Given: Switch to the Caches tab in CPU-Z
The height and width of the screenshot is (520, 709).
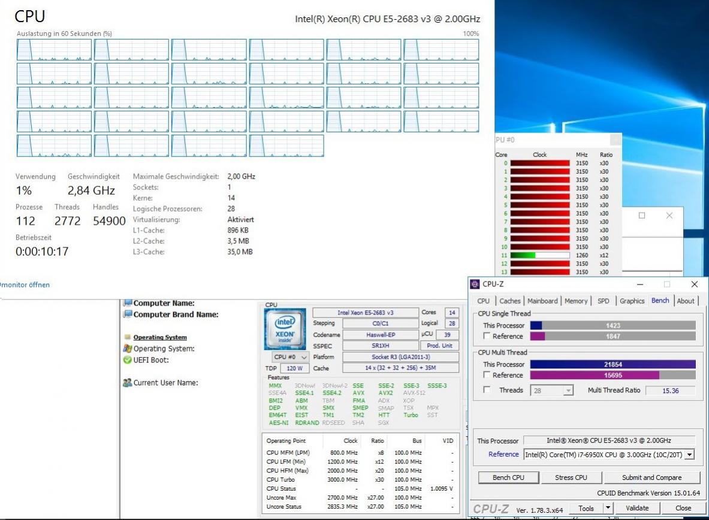Looking at the screenshot, I should (509, 301).
